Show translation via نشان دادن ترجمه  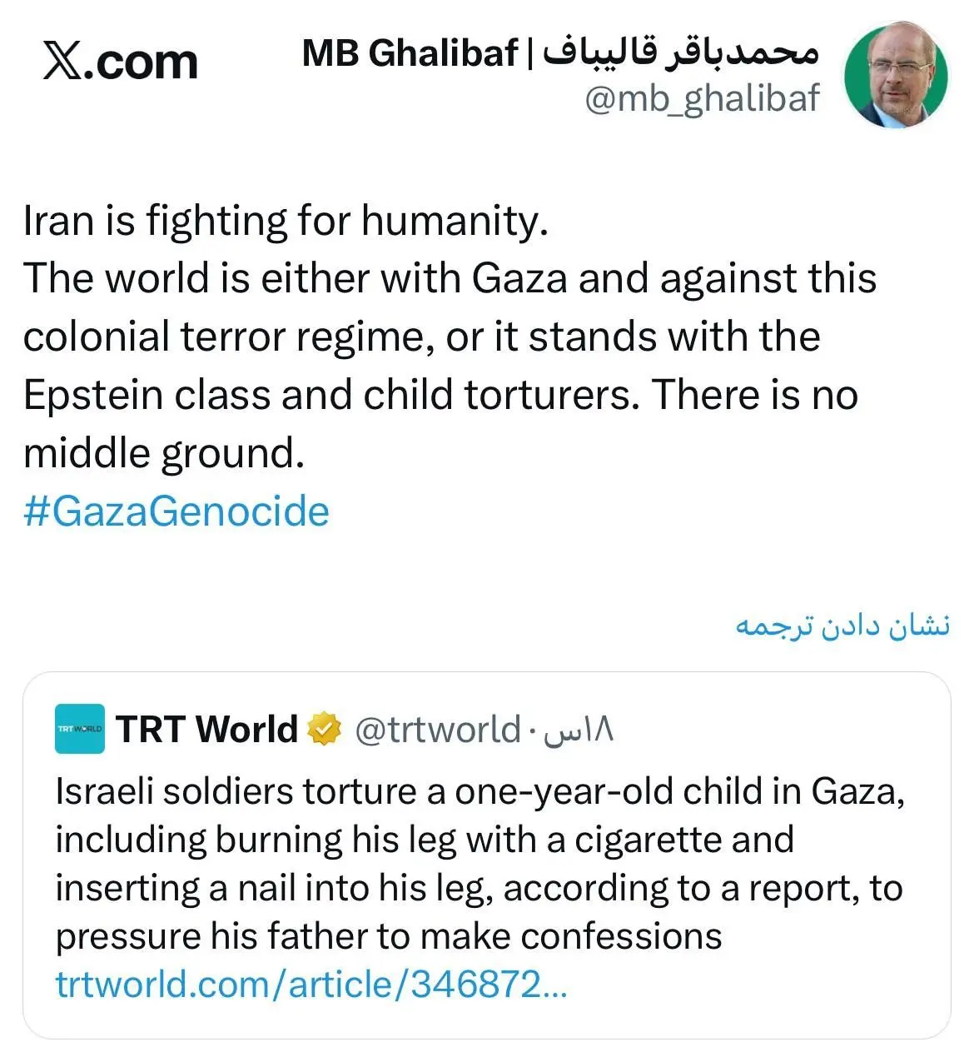842,626
